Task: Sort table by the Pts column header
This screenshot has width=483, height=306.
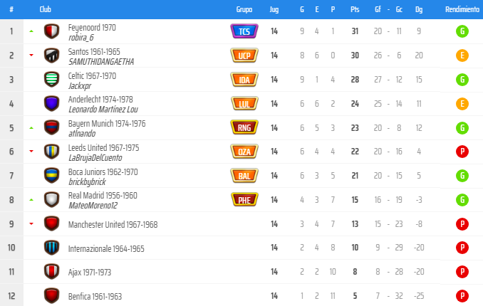Action: click(x=355, y=9)
